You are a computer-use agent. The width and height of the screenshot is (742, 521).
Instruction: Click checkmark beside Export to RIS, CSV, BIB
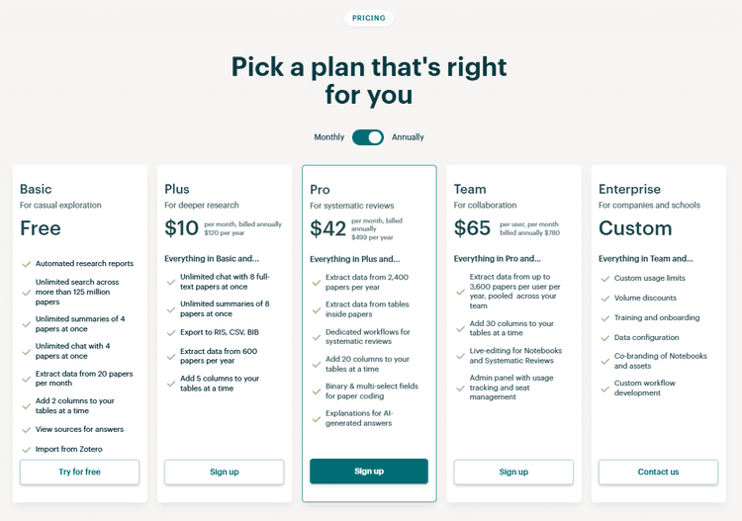[171, 332]
